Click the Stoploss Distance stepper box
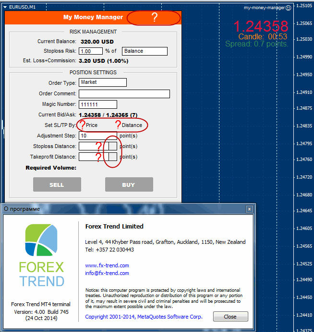Image resolution: width=314 pixels, height=332 pixels. pos(113,146)
